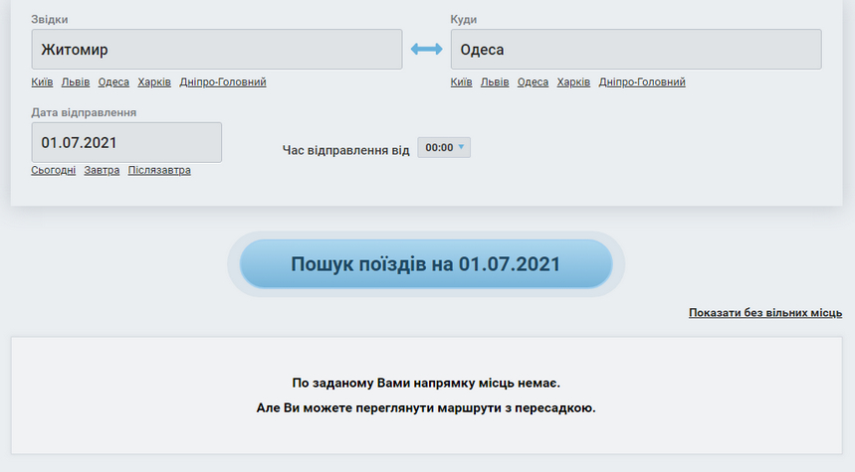Open the departure date field
The width and height of the screenshot is (855, 472).
126,142
